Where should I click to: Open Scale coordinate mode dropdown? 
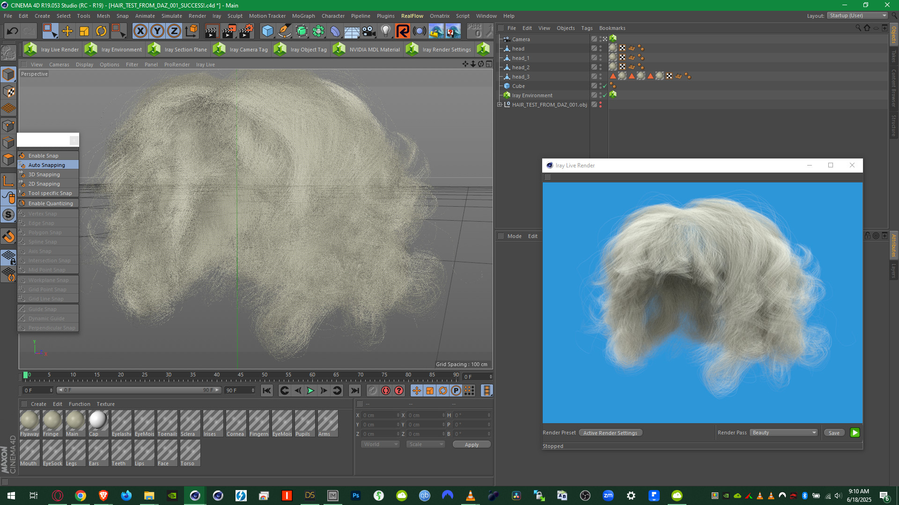(x=425, y=444)
